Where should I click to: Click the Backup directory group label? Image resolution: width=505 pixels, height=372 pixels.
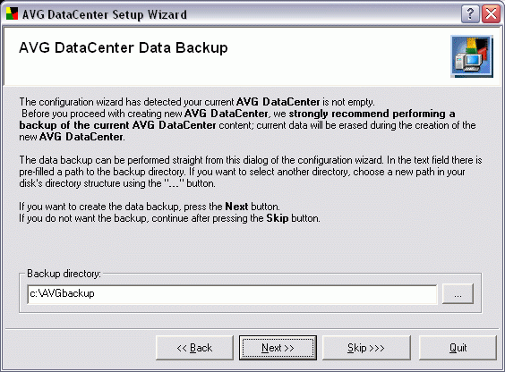[64, 274]
